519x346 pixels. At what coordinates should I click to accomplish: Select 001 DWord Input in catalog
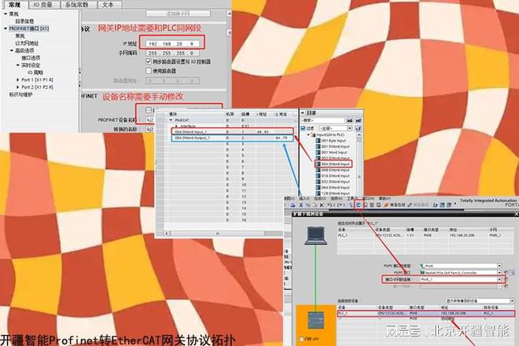coord(333,146)
